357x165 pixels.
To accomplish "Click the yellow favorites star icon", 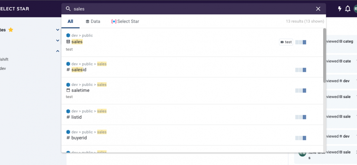I will (x=11, y=30).
